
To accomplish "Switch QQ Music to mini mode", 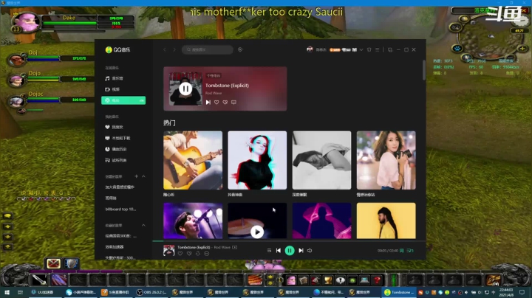I will (390, 49).
